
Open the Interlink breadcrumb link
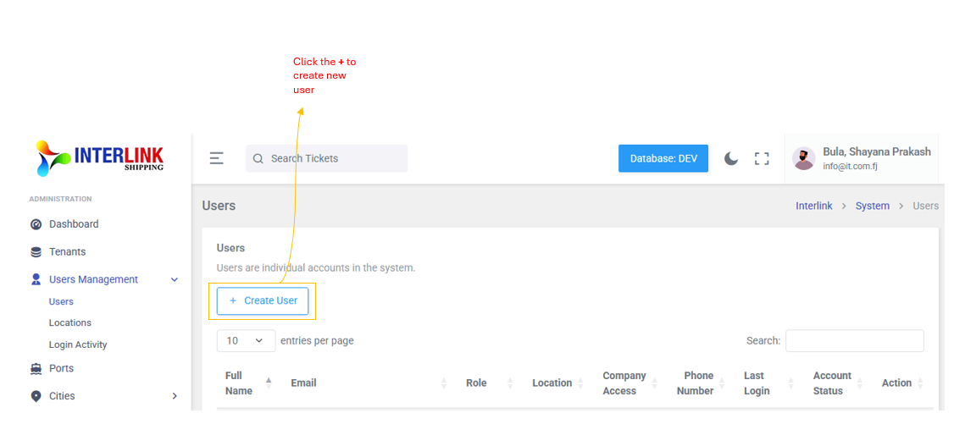[813, 206]
